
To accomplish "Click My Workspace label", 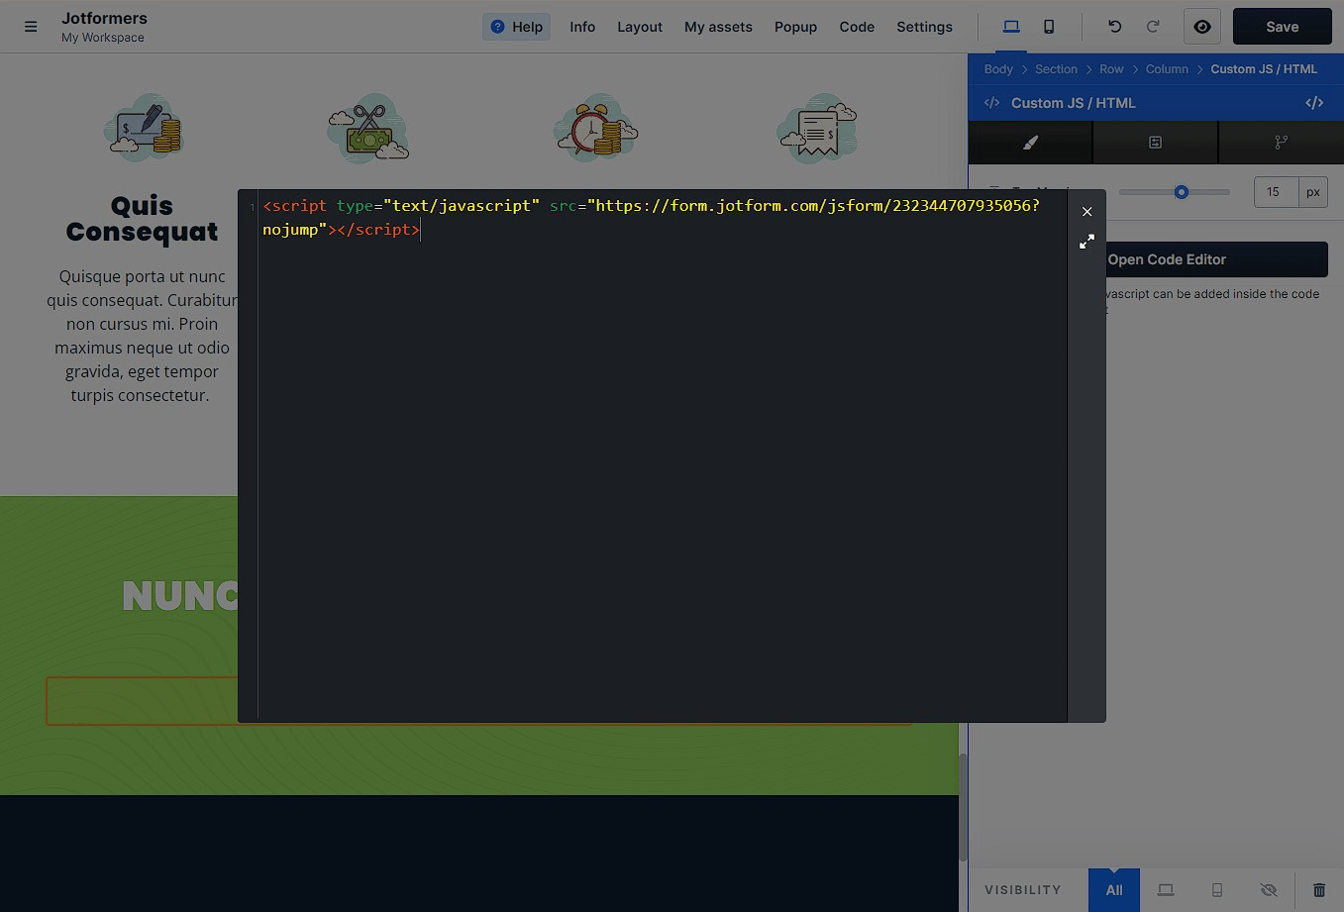I will tap(103, 38).
